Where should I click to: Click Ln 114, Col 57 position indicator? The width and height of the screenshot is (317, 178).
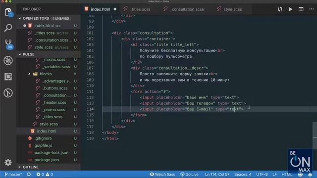[x=217, y=175]
